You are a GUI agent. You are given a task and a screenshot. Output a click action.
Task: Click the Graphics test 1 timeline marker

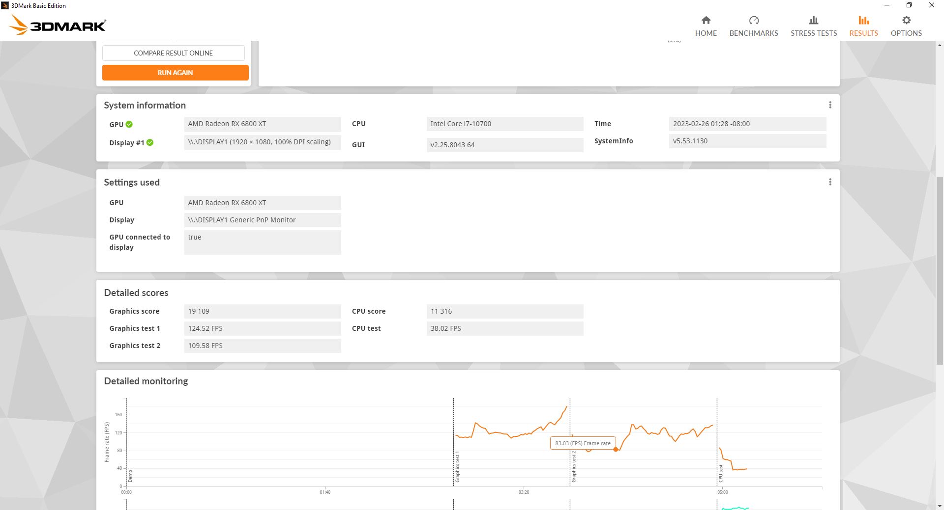457,466
